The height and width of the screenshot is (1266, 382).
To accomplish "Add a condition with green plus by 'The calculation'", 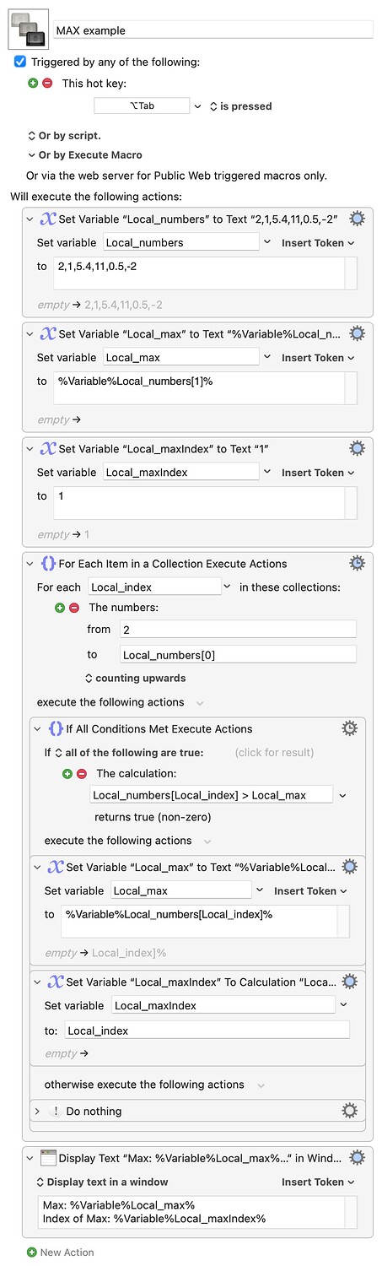I will point(67,773).
